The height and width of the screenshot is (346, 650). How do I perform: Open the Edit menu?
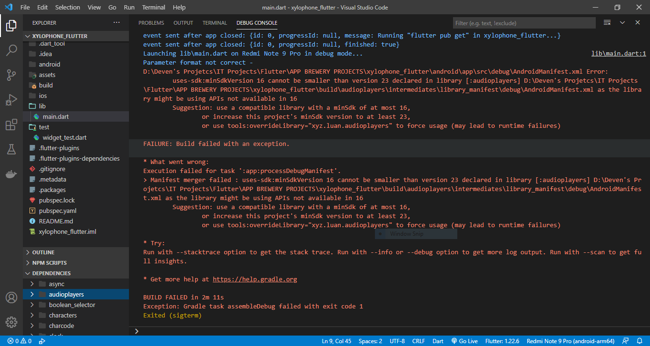(x=42, y=7)
